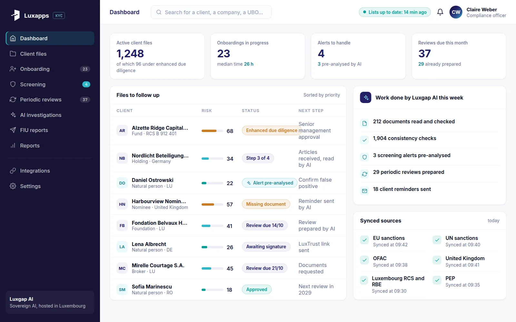Click the envelope icon beside client reminders
This screenshot has width=516, height=322.
pyautogui.click(x=364, y=191)
